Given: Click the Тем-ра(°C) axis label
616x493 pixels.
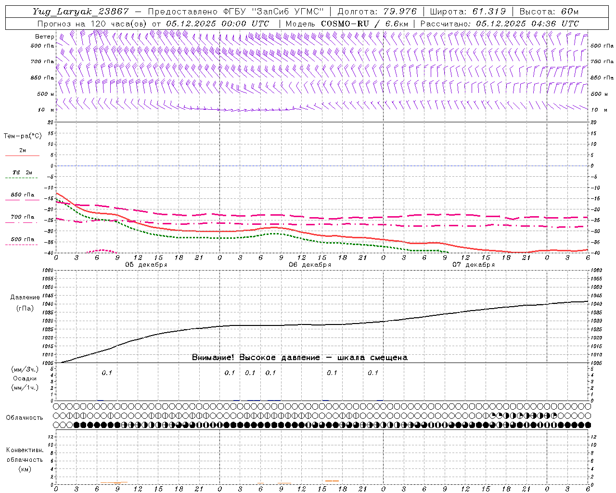Looking at the screenshot, I should [23, 136].
